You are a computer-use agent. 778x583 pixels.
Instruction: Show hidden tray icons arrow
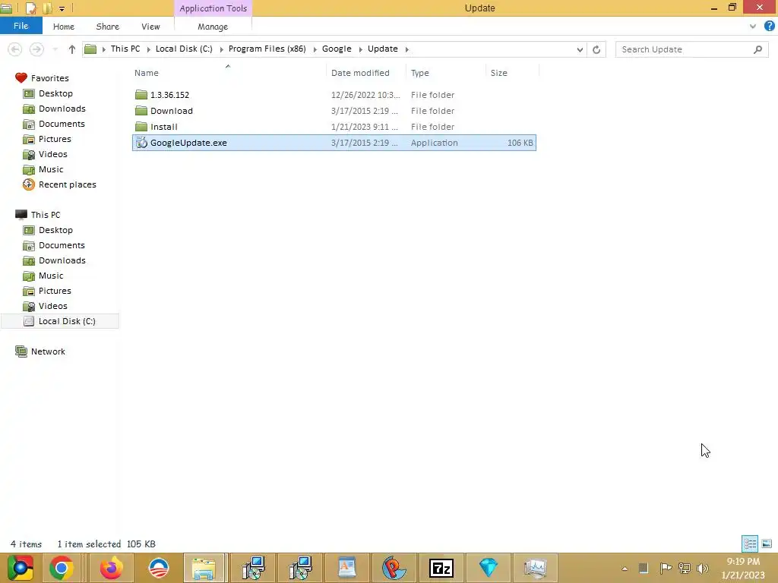point(625,569)
